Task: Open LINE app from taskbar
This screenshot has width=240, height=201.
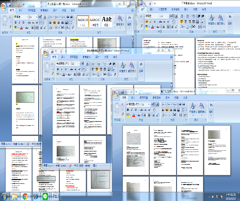Action: [45, 197]
